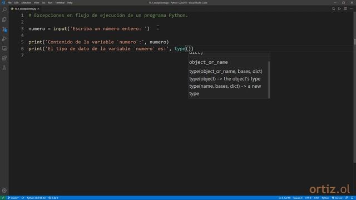Open the Manage gear settings icon
The image size is (356, 200).
click(4, 191)
